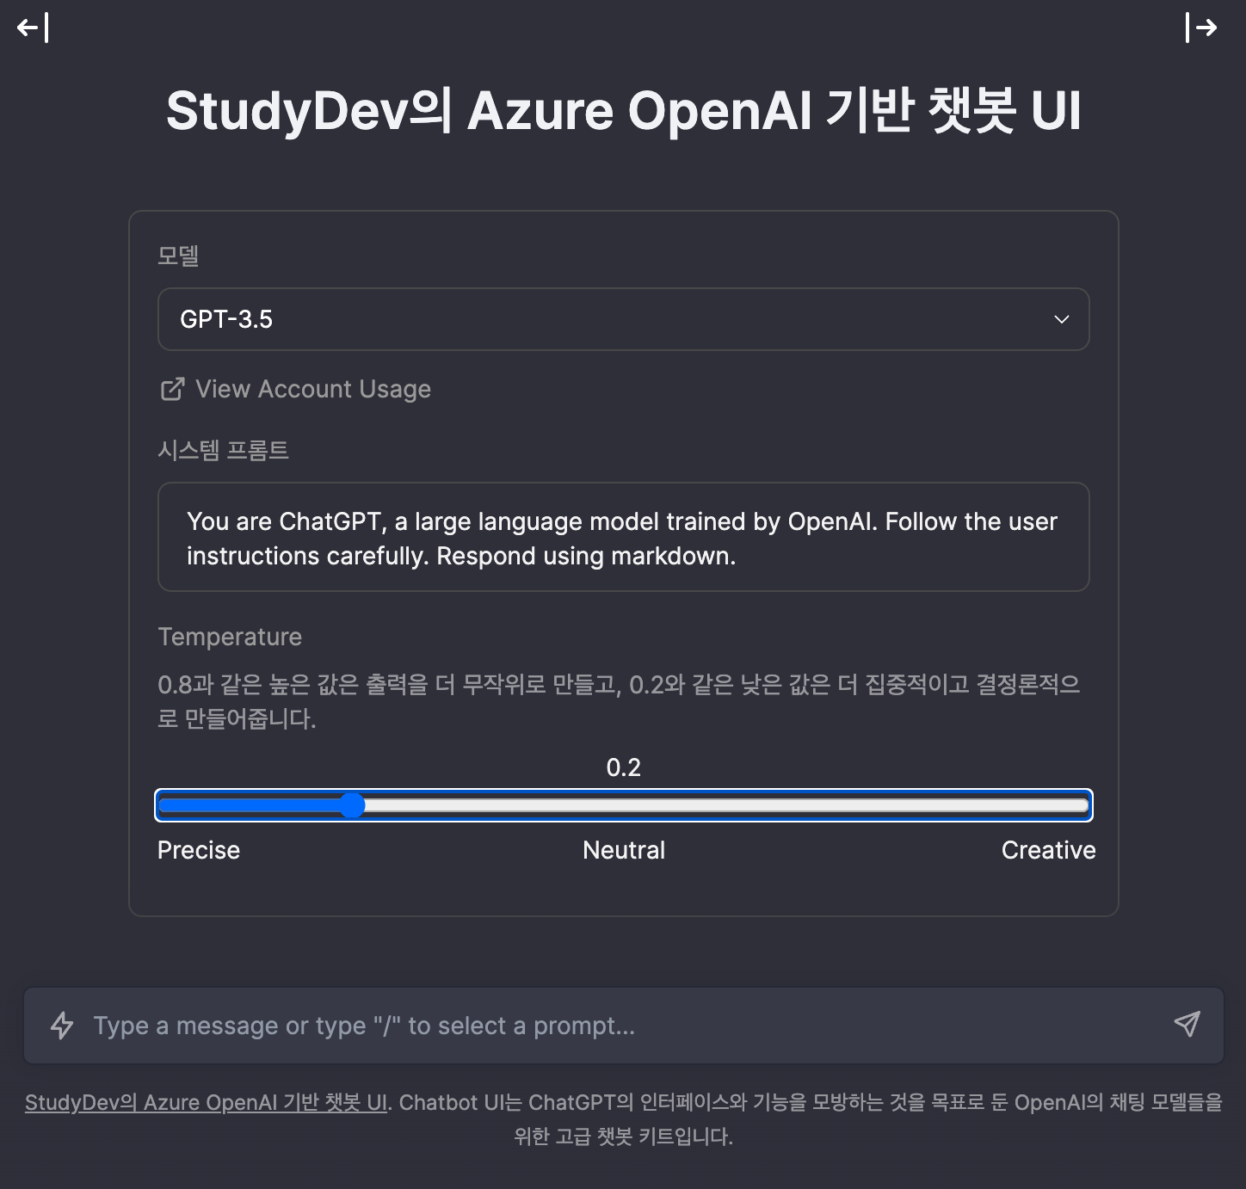Click the 0.2 temperature value

[624, 767]
